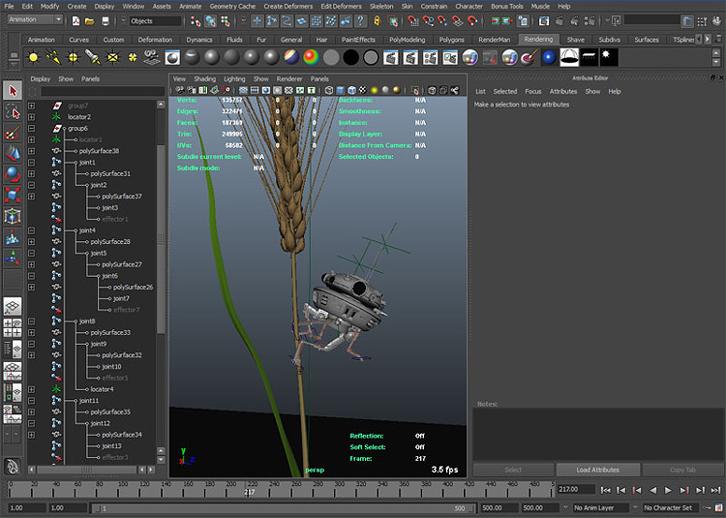Screen dimensions: 726x518
Task: Play the animation forwards
Action: [668, 490]
